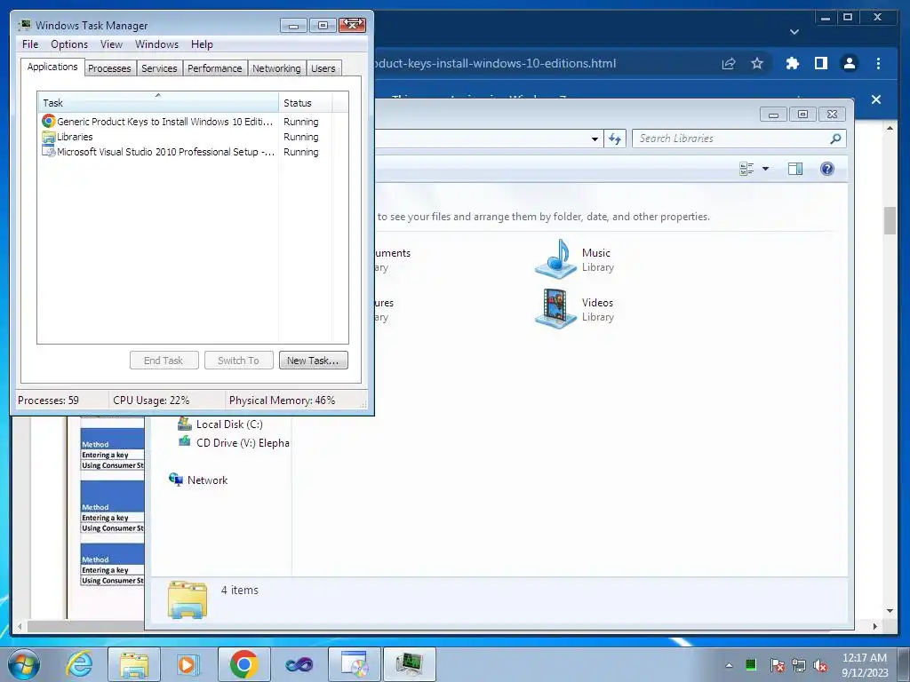This screenshot has width=910, height=682.
Task: Open Windows Media Player from the taskbar
Action: coord(188,664)
